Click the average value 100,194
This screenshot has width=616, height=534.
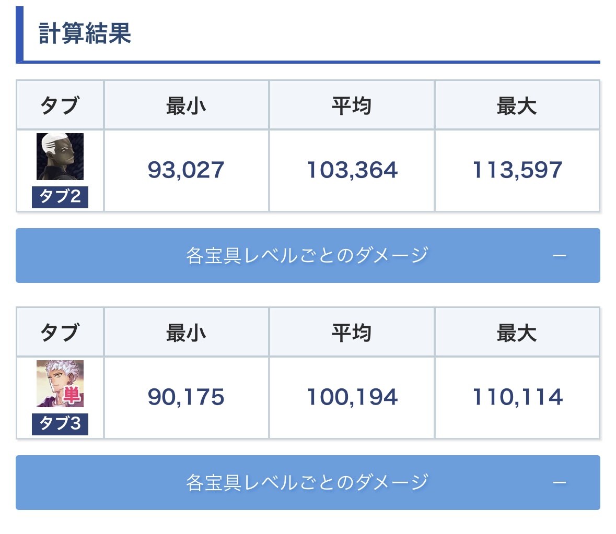point(352,397)
